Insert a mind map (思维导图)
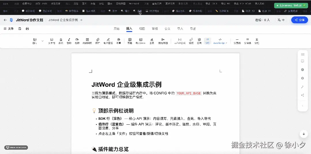Image resolution: width=311 pixels, height=154 pixels. (x=163, y=41)
